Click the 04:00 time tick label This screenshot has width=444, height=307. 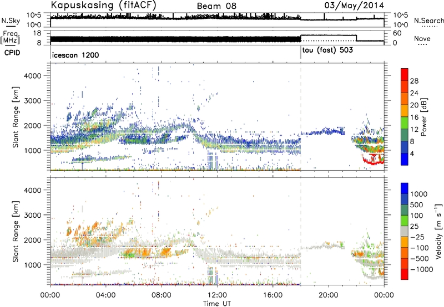pyautogui.click(x=105, y=295)
